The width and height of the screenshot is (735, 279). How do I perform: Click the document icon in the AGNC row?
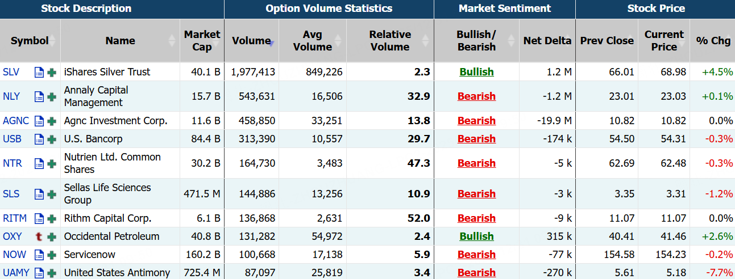point(39,121)
